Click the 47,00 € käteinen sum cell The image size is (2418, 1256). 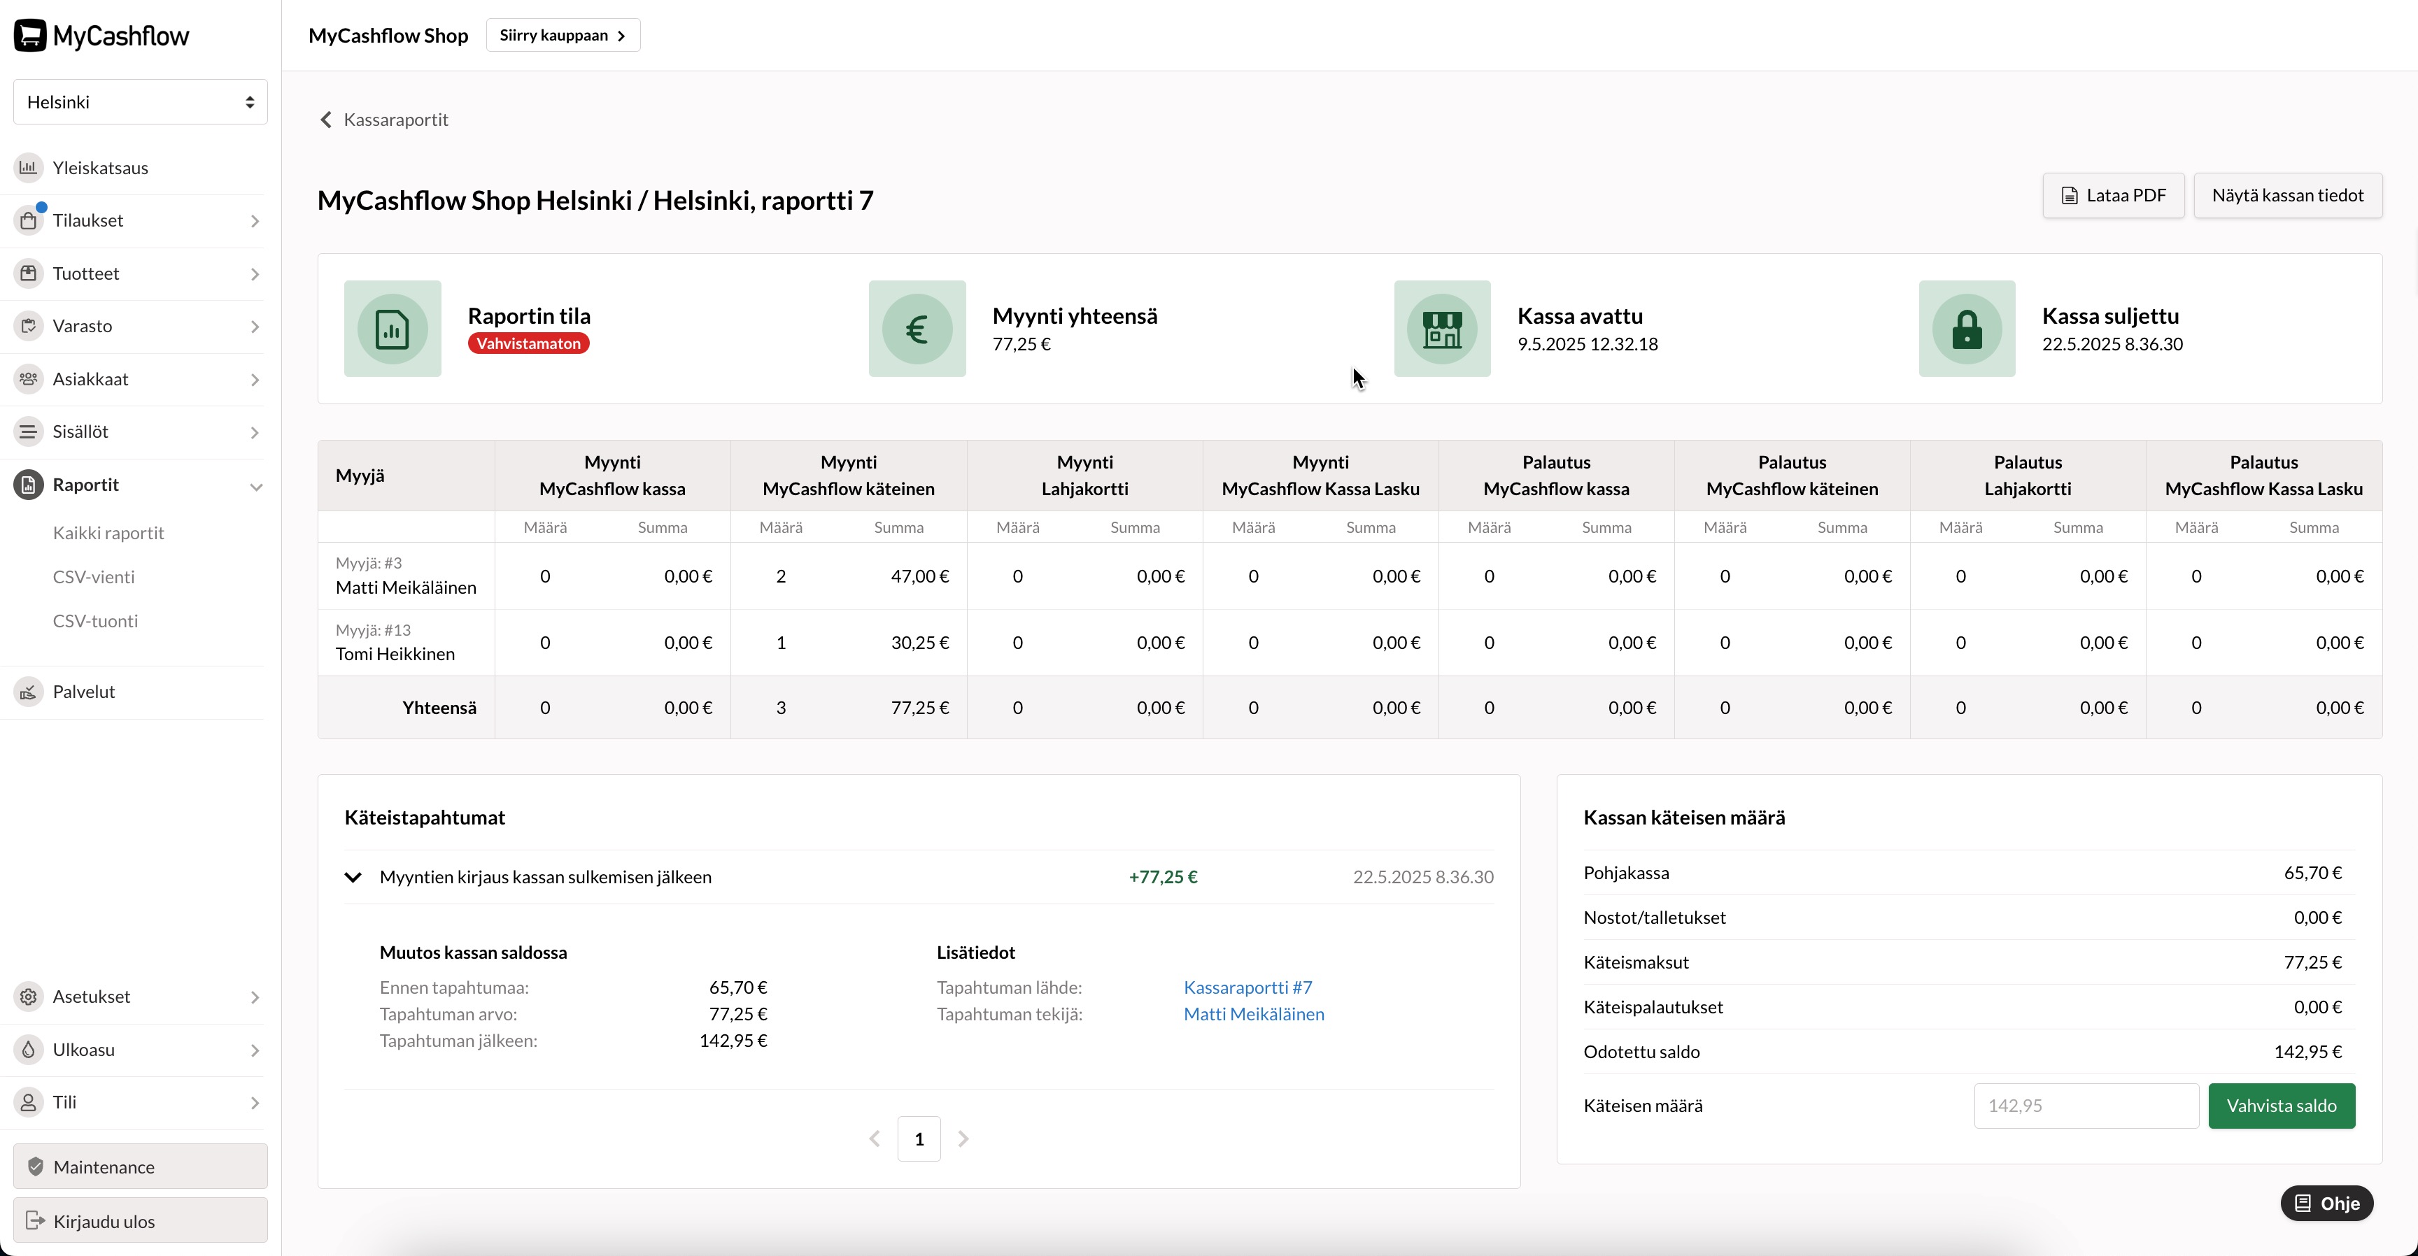[919, 577]
